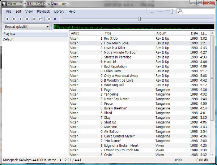Click the playlist vertical scrollbar thumb
Image resolution: width=217 pixels, height=165 pixels.
(x=212, y=78)
